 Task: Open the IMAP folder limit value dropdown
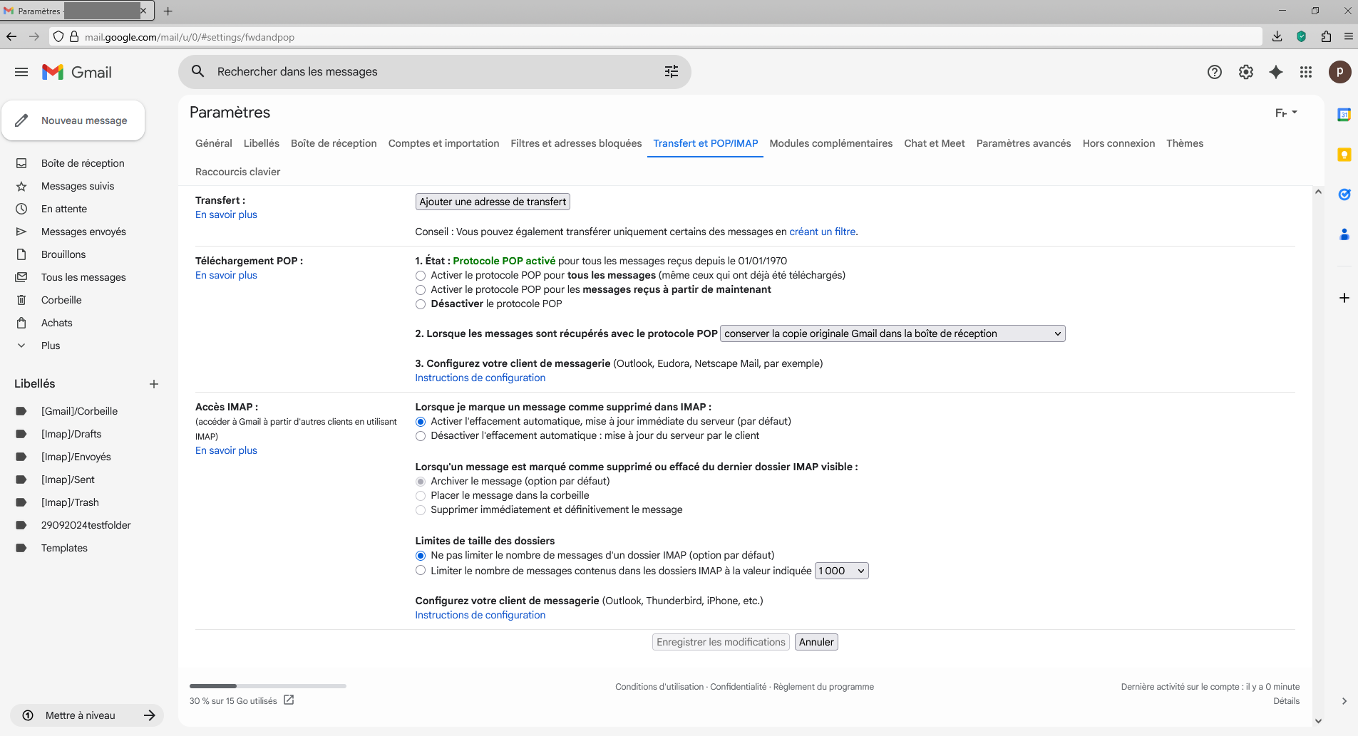pyautogui.click(x=841, y=571)
